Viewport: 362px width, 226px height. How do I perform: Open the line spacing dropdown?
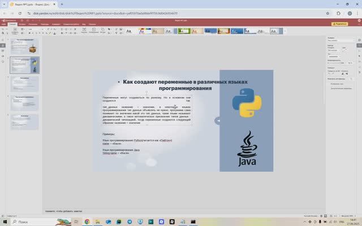click(71, 33)
